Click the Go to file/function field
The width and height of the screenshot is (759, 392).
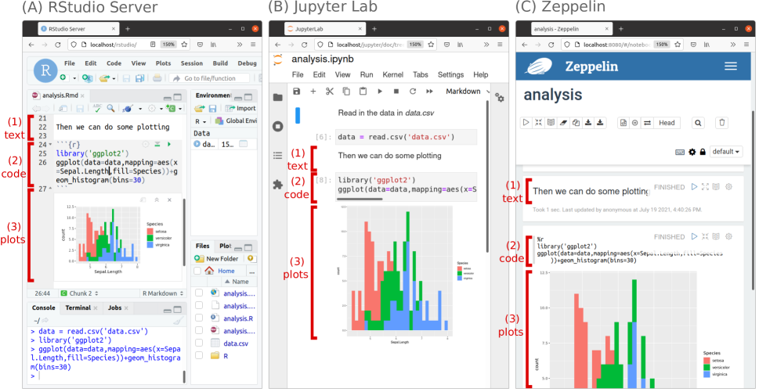point(209,78)
